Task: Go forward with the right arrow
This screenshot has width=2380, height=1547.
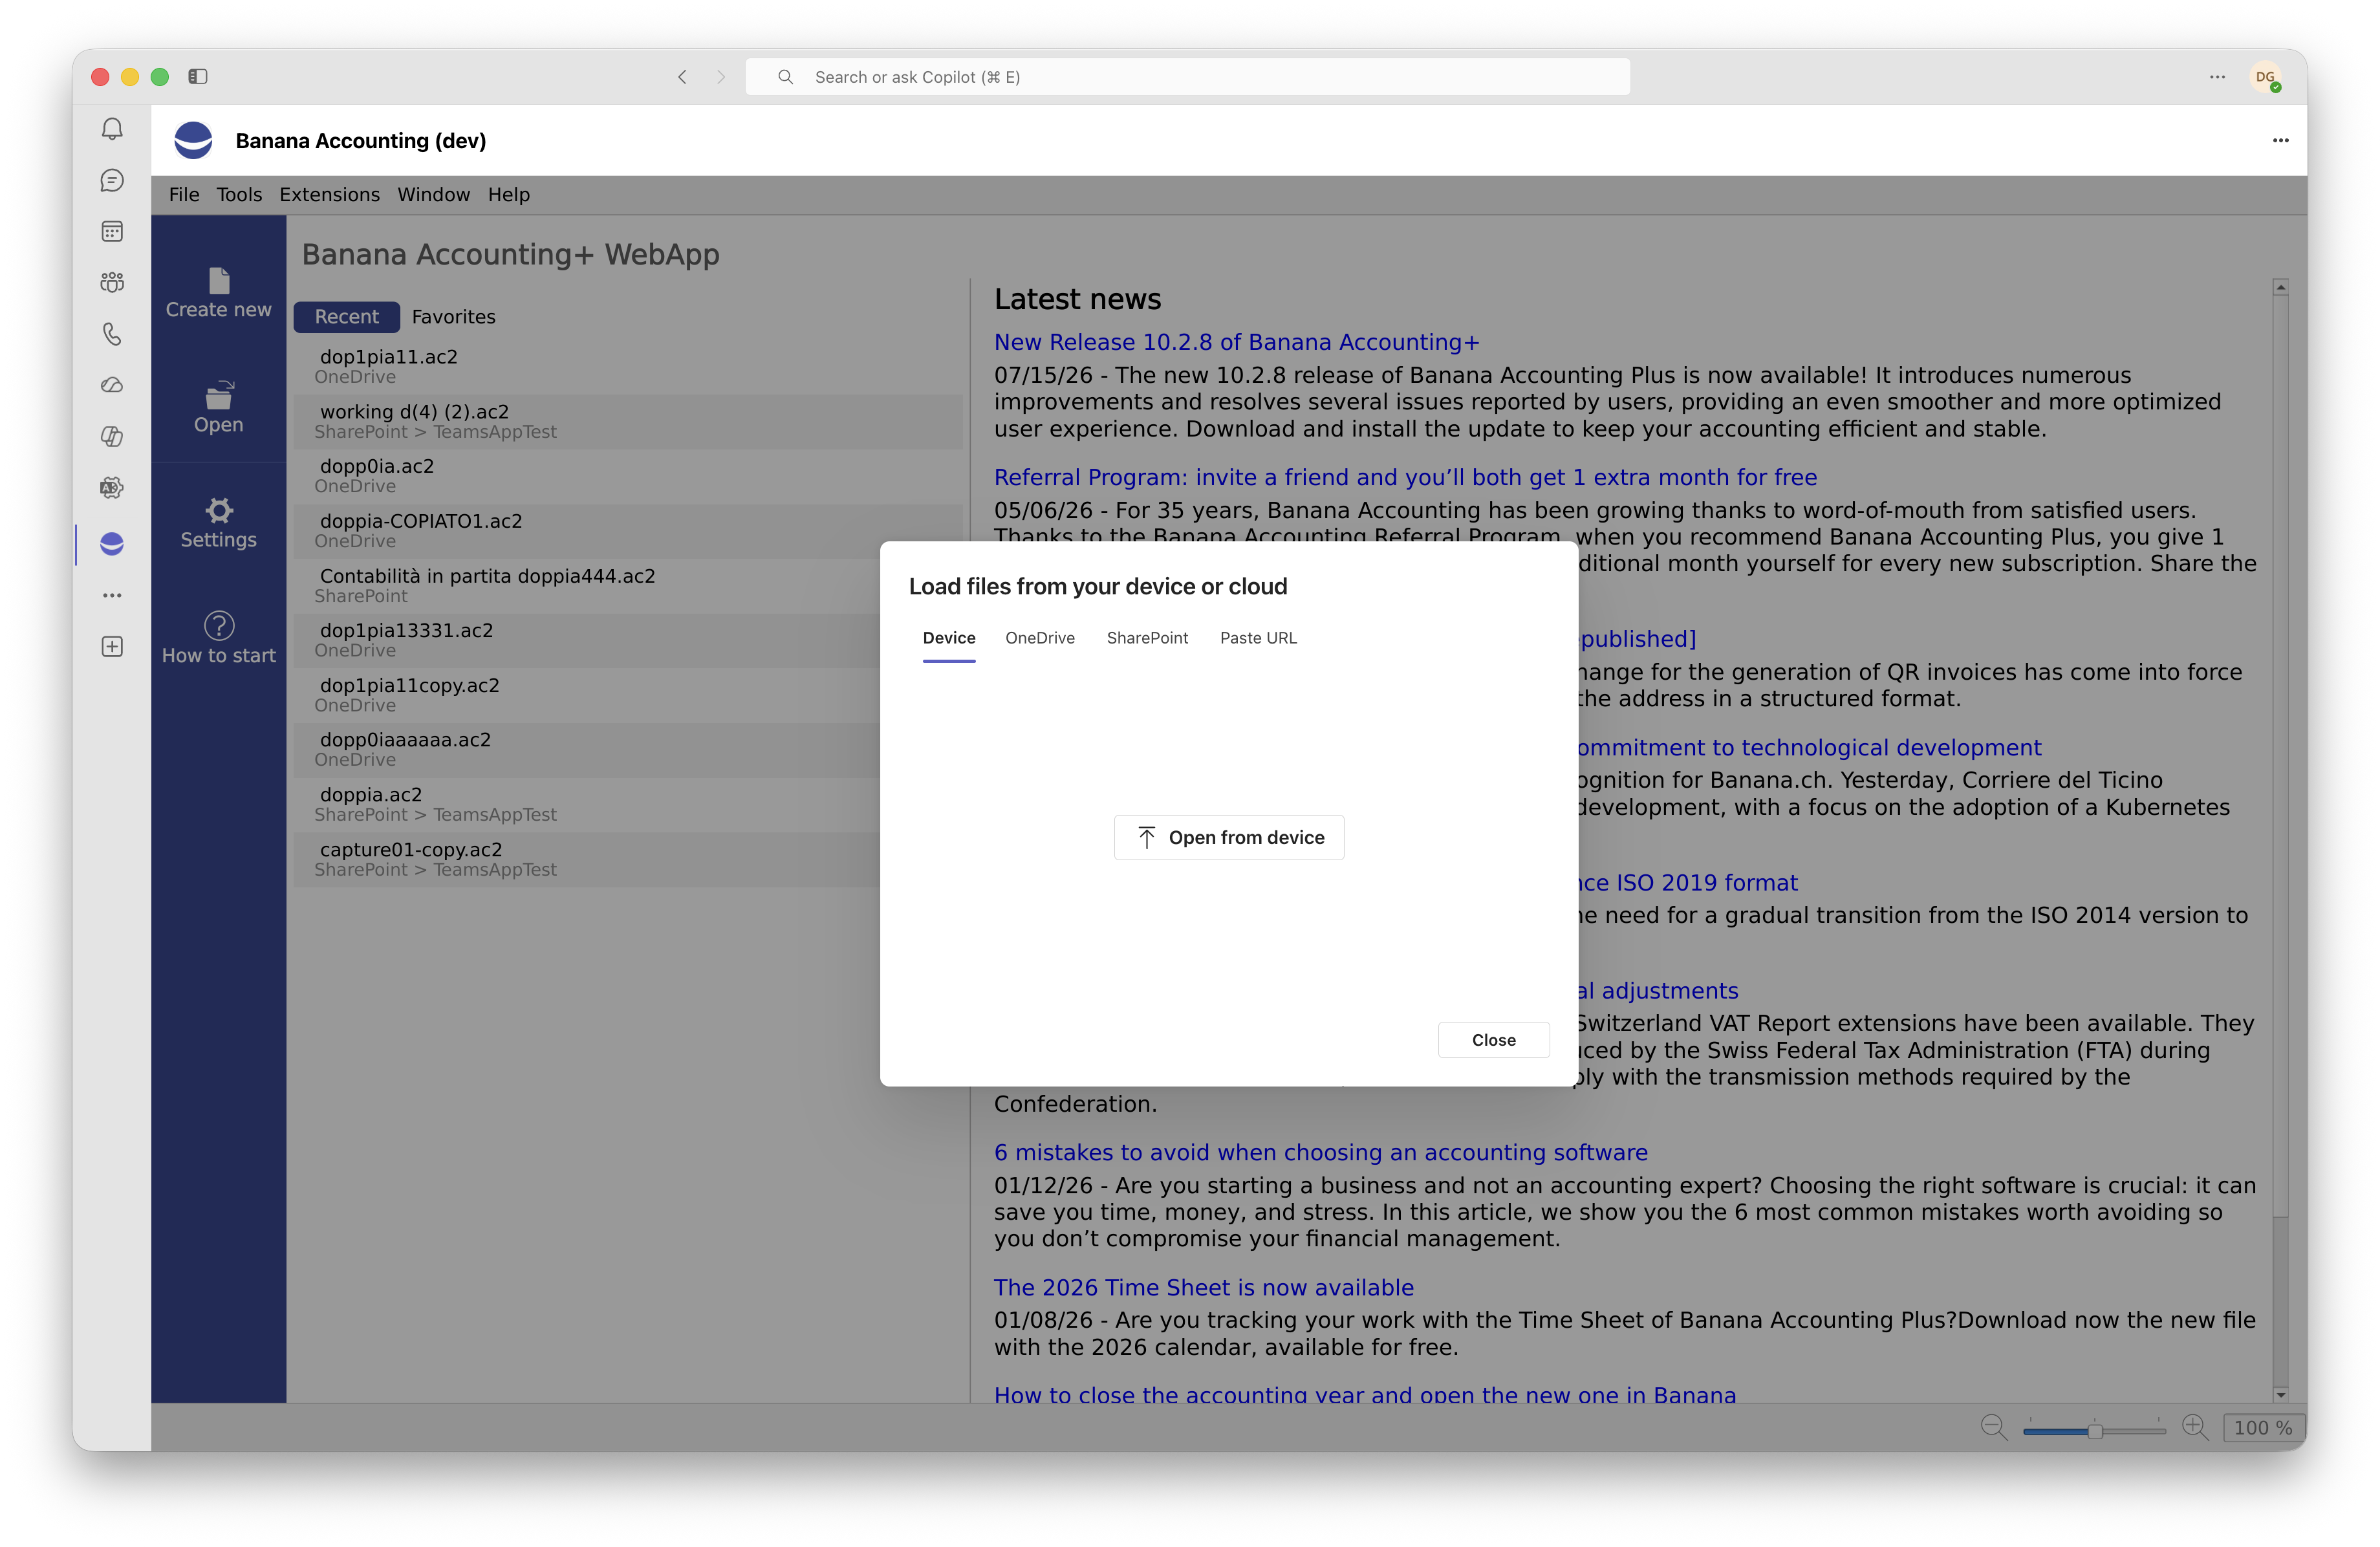Action: 720,77
